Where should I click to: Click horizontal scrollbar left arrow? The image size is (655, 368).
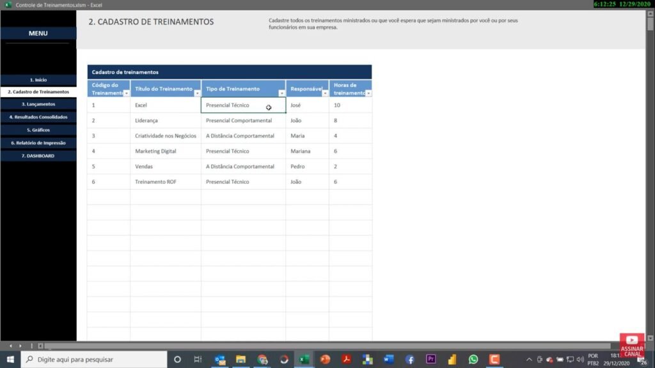(40, 346)
